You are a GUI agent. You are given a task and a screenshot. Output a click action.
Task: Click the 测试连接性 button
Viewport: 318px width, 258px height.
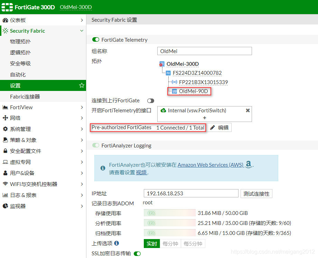pyautogui.click(x=256, y=194)
